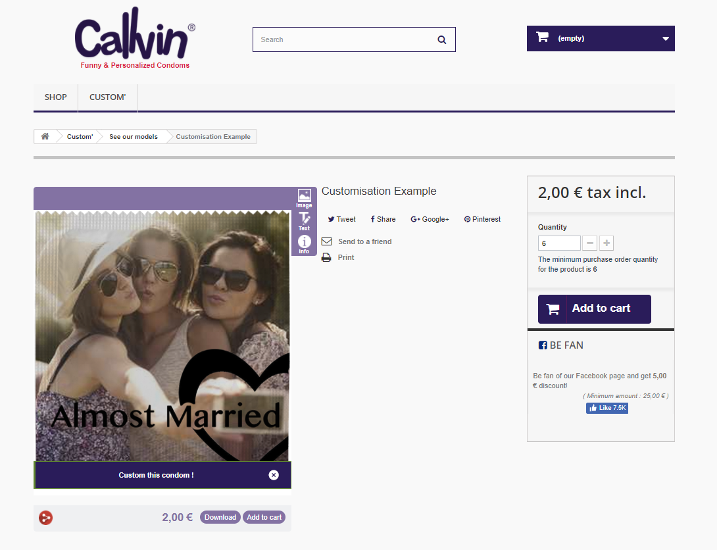Open the Info panel icon
Viewport: 717px width, 550px height.
pos(304,244)
